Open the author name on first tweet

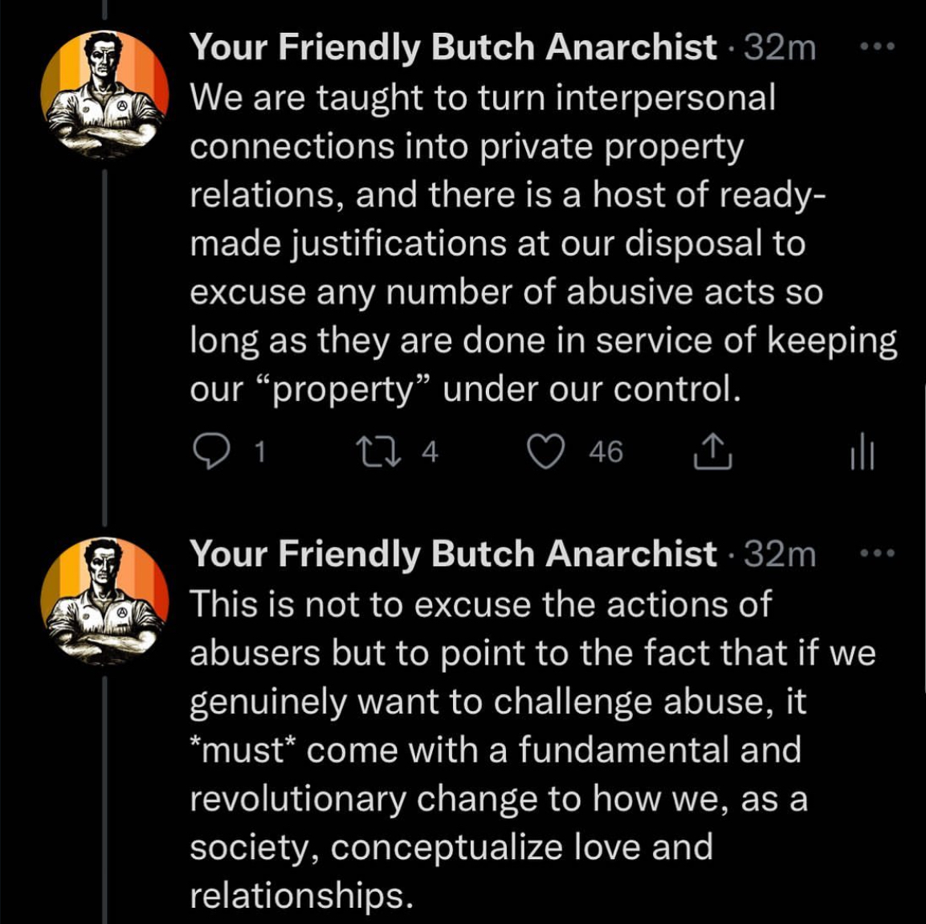452,47
